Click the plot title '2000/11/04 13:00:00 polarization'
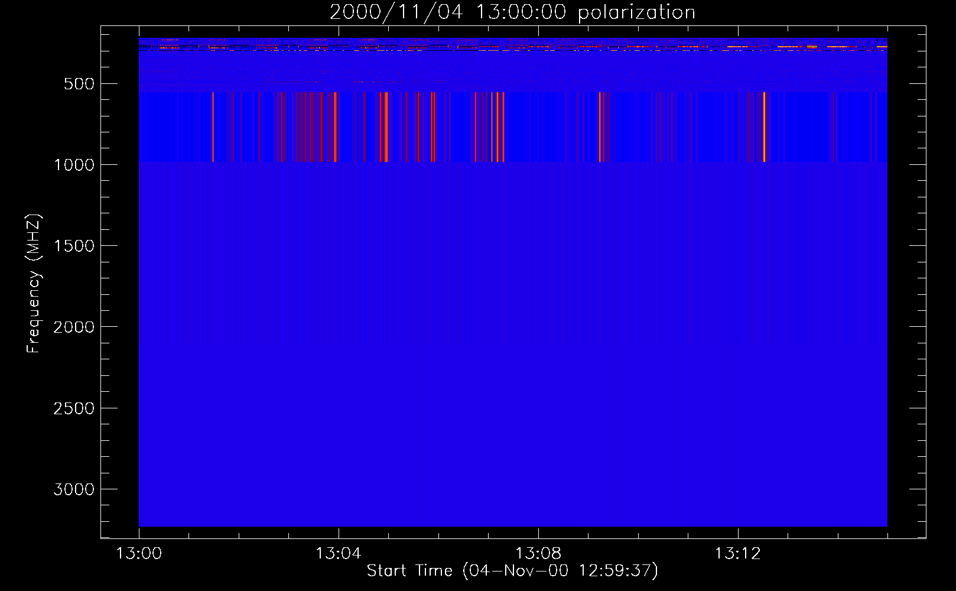Screen dimensions: 956x591 [x=512, y=12]
